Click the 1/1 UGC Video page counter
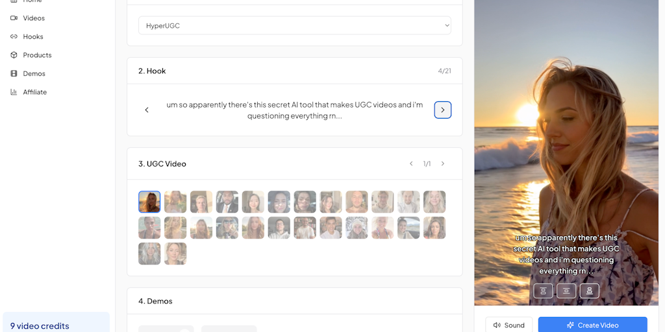Screen dimensions: 665x332 pos(427,164)
